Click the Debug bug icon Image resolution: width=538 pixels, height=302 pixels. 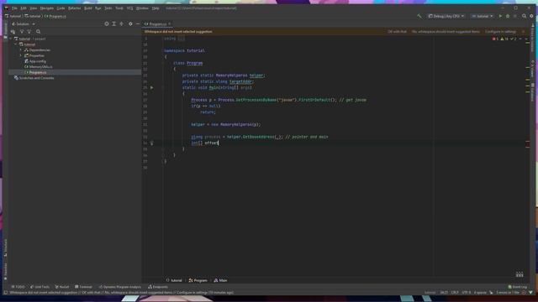pos(508,16)
